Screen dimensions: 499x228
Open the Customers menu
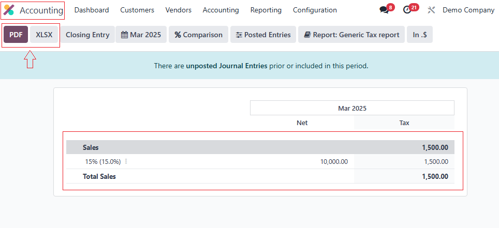click(x=137, y=10)
